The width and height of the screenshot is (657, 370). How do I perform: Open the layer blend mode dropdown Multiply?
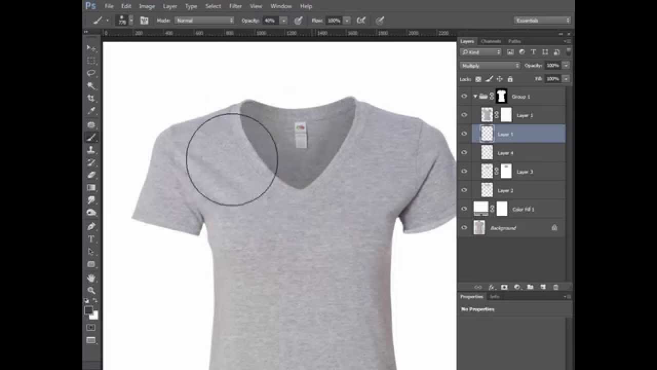[x=490, y=66]
